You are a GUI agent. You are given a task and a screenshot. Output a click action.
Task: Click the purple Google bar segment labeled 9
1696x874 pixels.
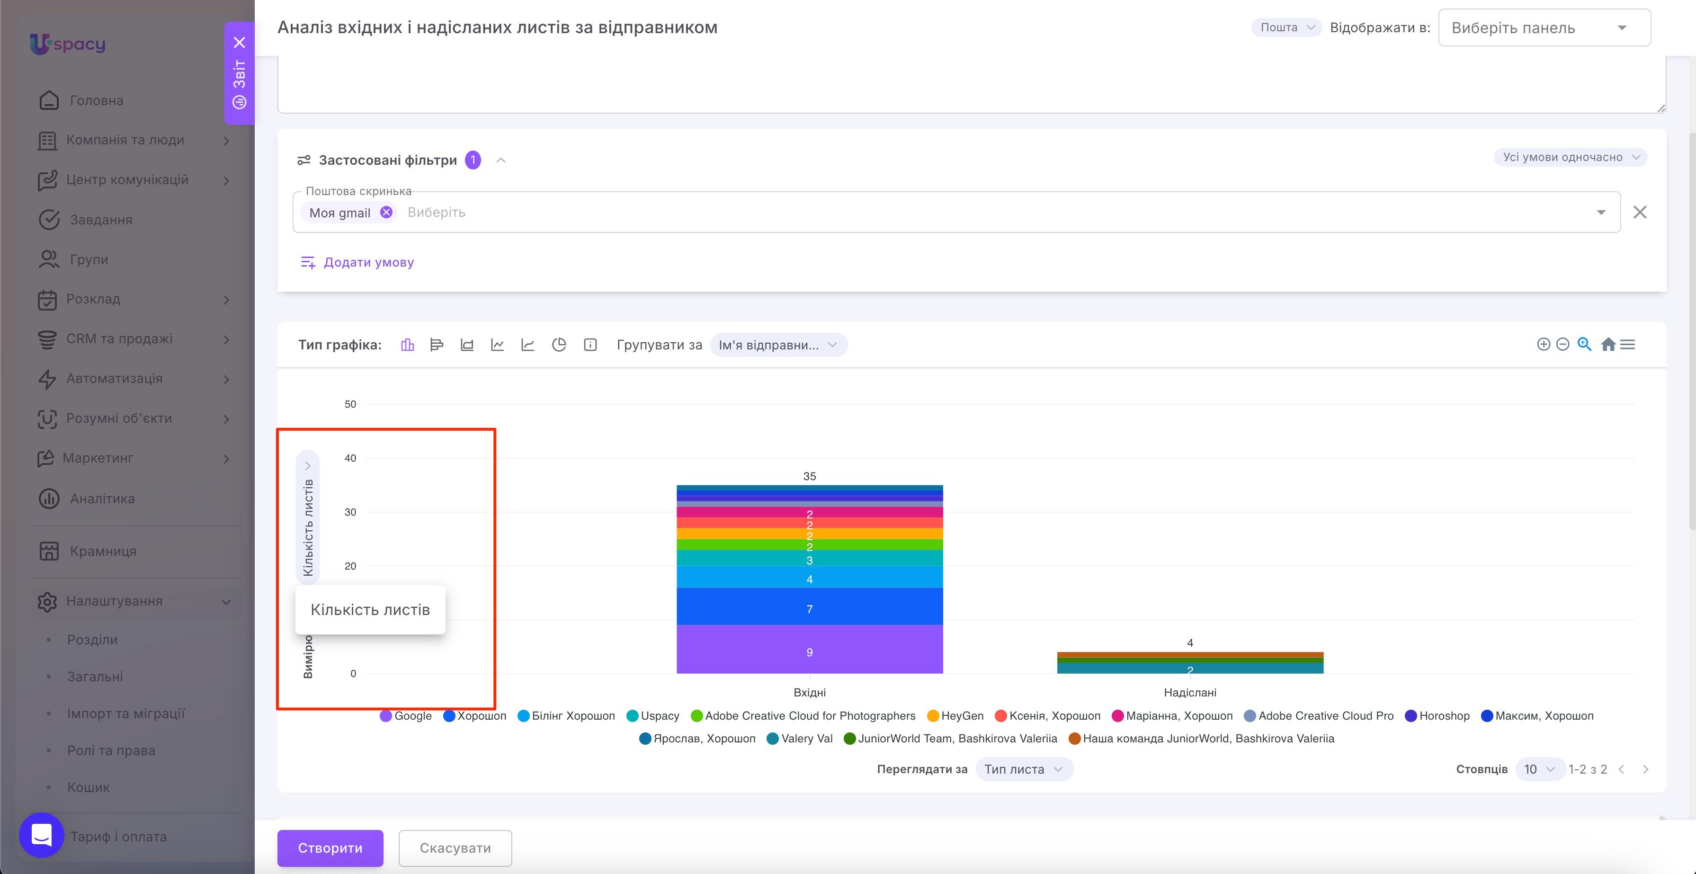809,650
